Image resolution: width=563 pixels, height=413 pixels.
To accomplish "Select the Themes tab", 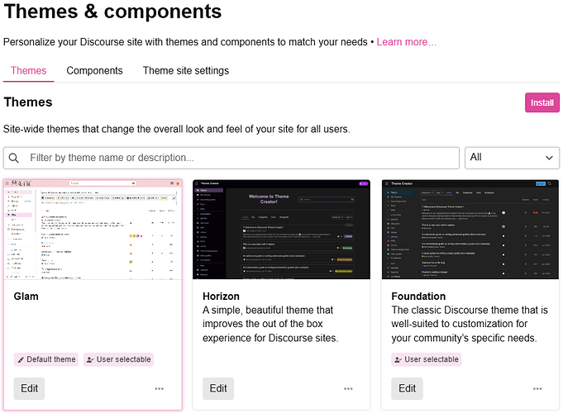I will coord(28,71).
